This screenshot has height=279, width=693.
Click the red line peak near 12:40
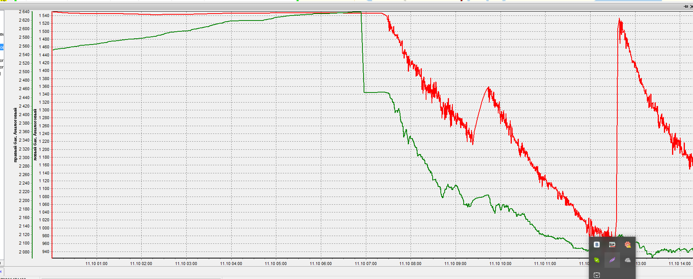click(x=619, y=19)
